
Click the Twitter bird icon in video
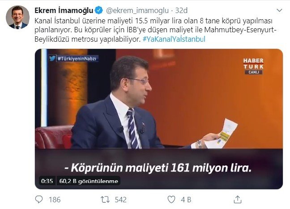click(x=52, y=58)
